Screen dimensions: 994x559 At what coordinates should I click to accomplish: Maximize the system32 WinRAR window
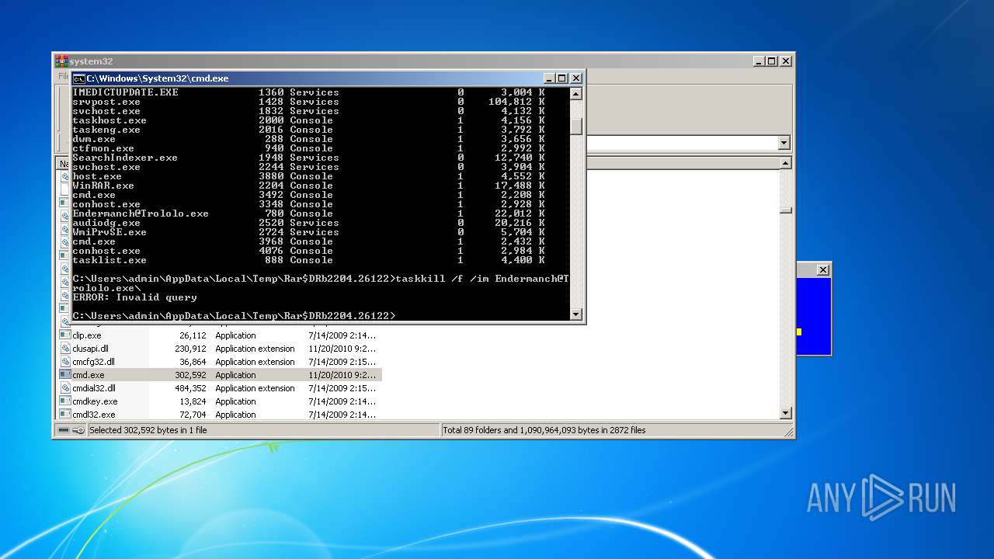pyautogui.click(x=772, y=61)
